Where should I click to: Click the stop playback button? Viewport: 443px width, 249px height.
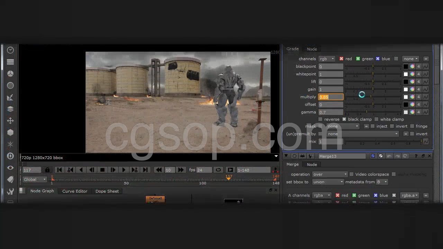click(102, 170)
